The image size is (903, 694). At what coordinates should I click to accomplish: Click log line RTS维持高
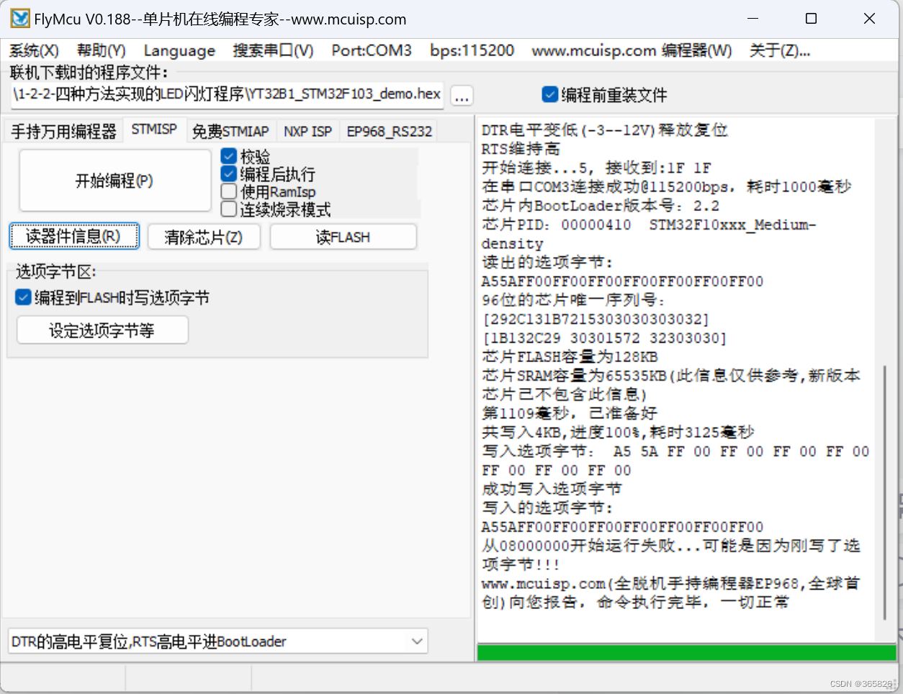[521, 149]
